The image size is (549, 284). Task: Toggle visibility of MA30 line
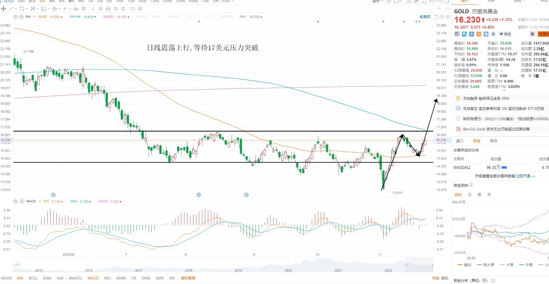point(141,17)
